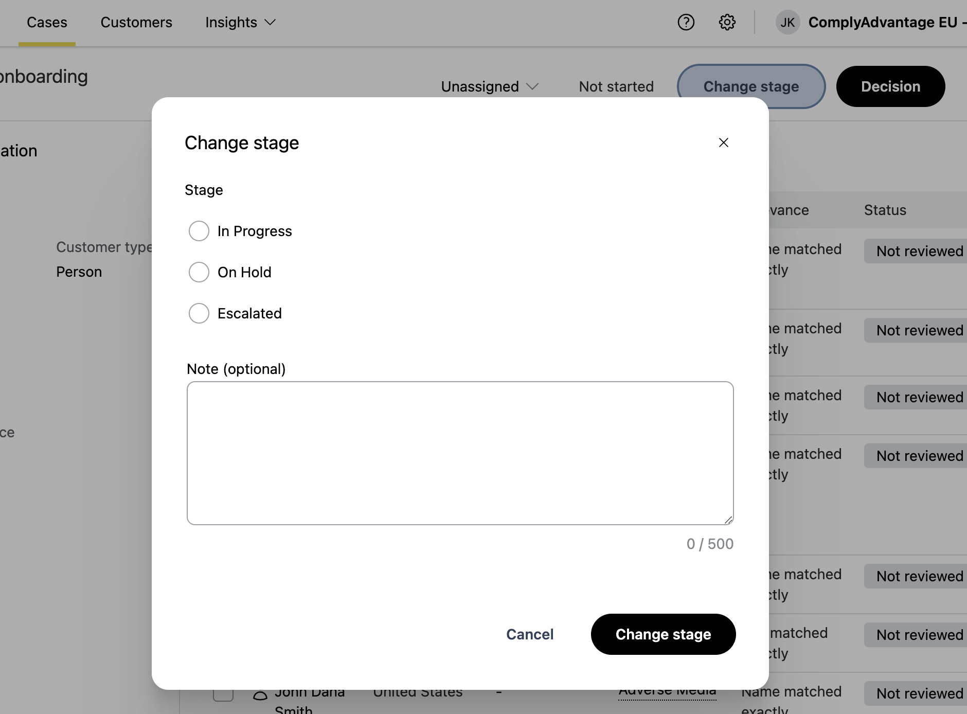Switch to the Cases tab
967x714 pixels.
pyautogui.click(x=47, y=23)
